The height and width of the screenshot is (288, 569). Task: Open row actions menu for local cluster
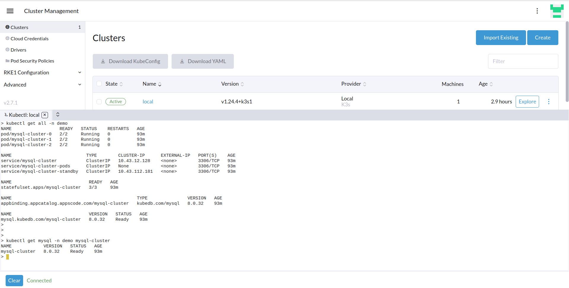(549, 102)
